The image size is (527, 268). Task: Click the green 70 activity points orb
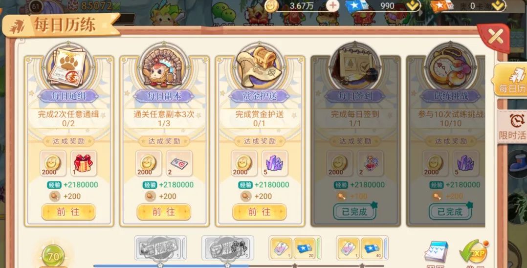pos(53,257)
